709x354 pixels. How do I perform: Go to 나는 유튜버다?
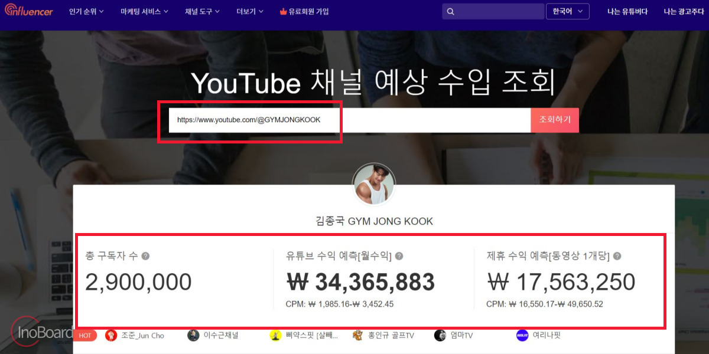(x=627, y=12)
